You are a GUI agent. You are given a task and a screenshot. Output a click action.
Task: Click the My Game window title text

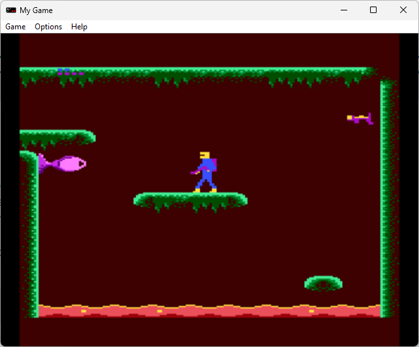click(x=37, y=10)
